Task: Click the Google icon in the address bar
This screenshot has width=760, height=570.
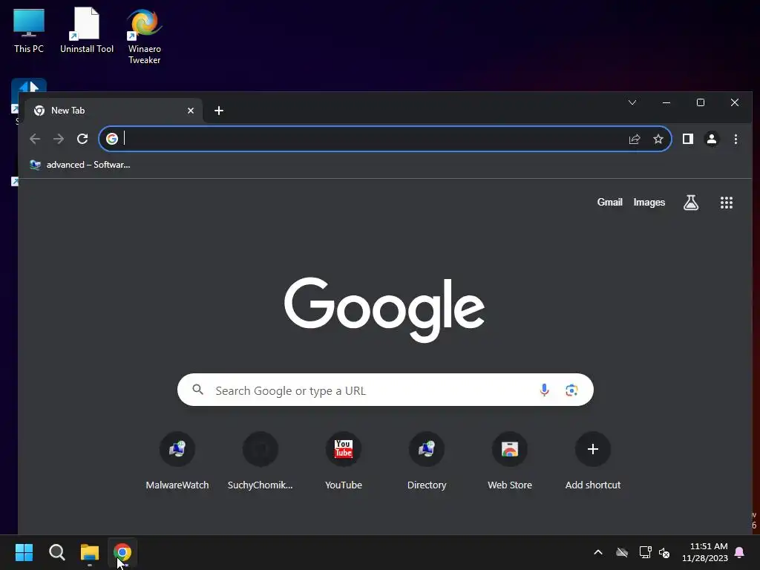Action: pyautogui.click(x=112, y=139)
